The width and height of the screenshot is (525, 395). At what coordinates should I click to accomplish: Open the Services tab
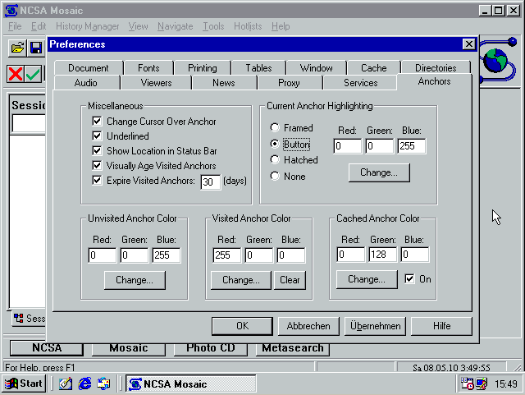tap(361, 83)
